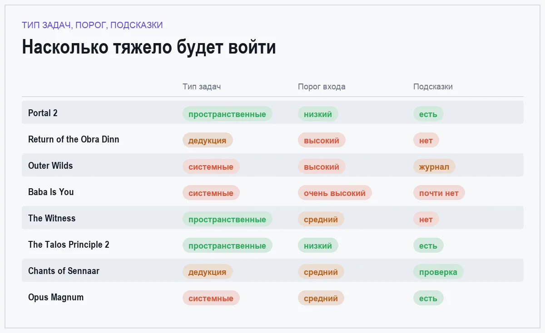This screenshot has height=333, width=545.
Task: Select the "The Talos Principle 2" title
Action: point(69,245)
